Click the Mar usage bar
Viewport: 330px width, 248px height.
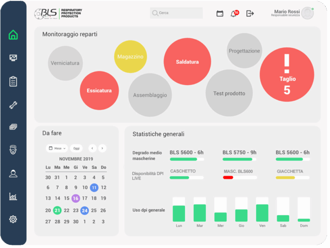click(x=200, y=209)
